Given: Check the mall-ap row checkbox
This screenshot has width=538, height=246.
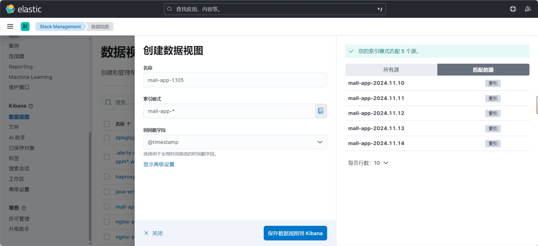Looking at the screenshot, I should pyautogui.click(x=107, y=207).
